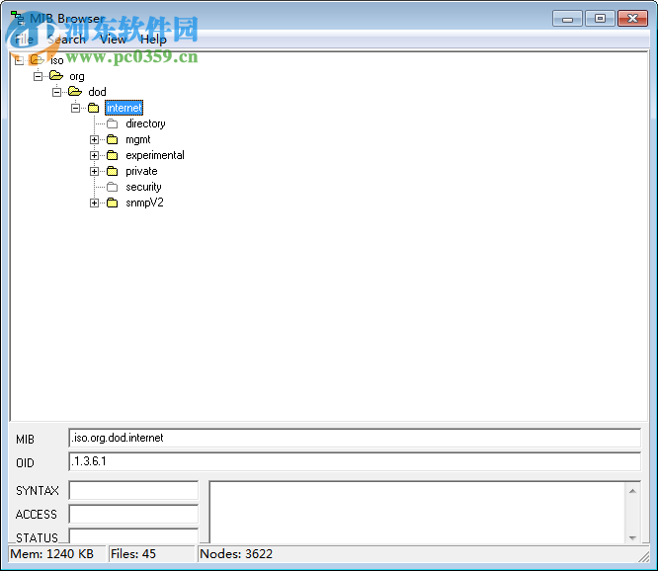Click the MIB Browser title bar icon
The height and width of the screenshot is (571, 658).
[17, 18]
